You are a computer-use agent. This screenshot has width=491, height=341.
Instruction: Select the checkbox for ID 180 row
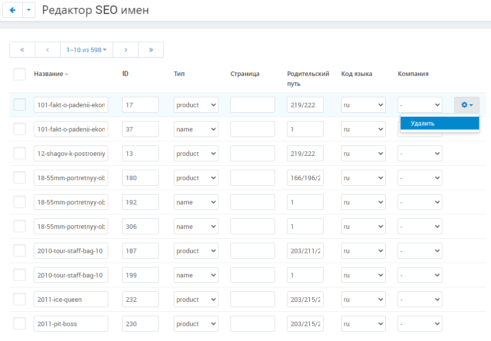pos(20,178)
